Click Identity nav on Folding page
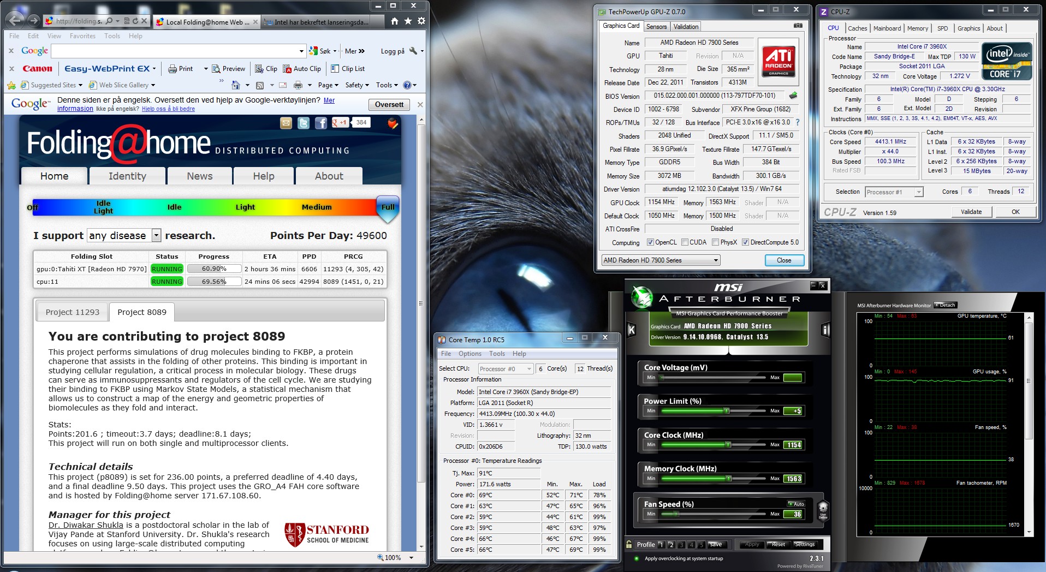 coord(127,176)
